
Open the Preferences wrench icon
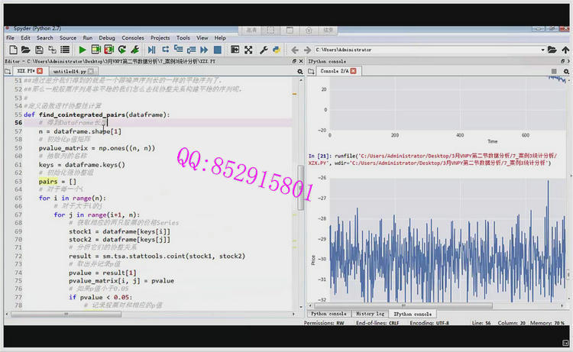[x=264, y=50]
